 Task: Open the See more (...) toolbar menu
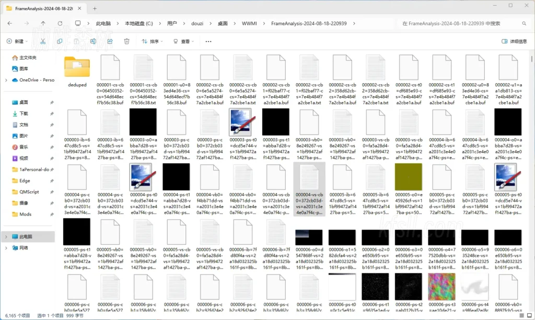click(x=208, y=41)
